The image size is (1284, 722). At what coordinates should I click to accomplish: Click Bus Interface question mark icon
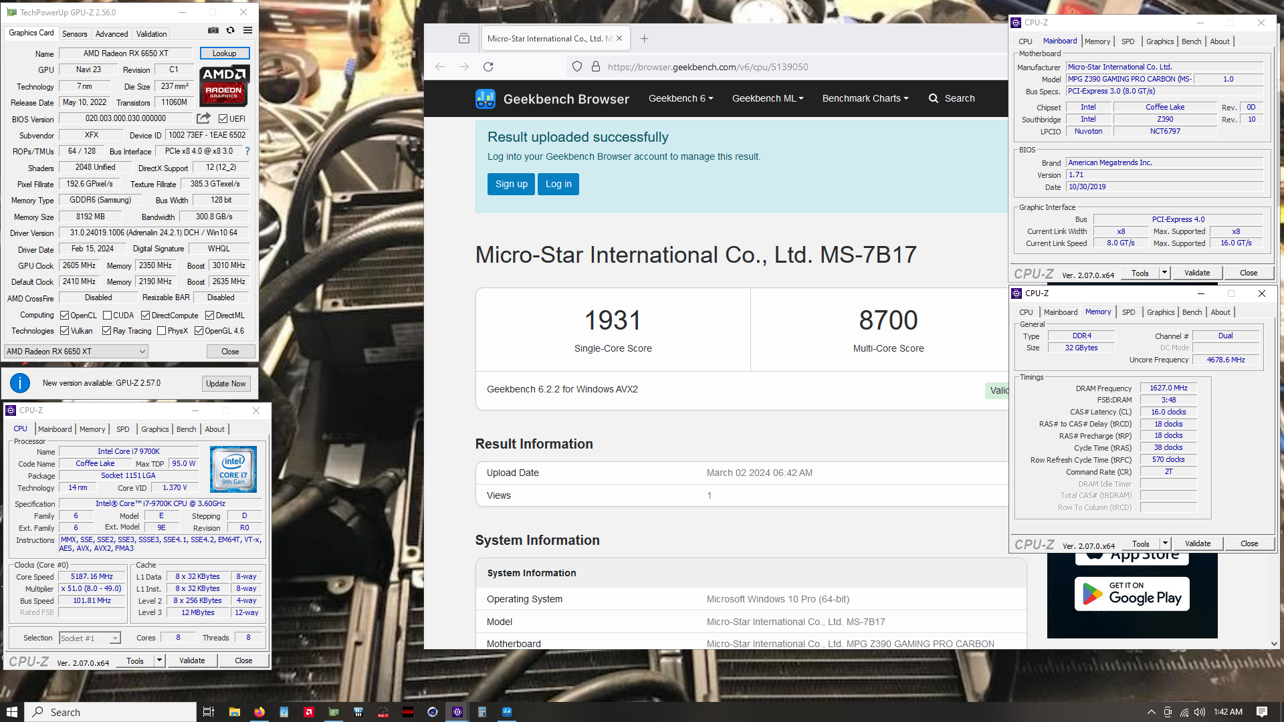click(x=247, y=151)
